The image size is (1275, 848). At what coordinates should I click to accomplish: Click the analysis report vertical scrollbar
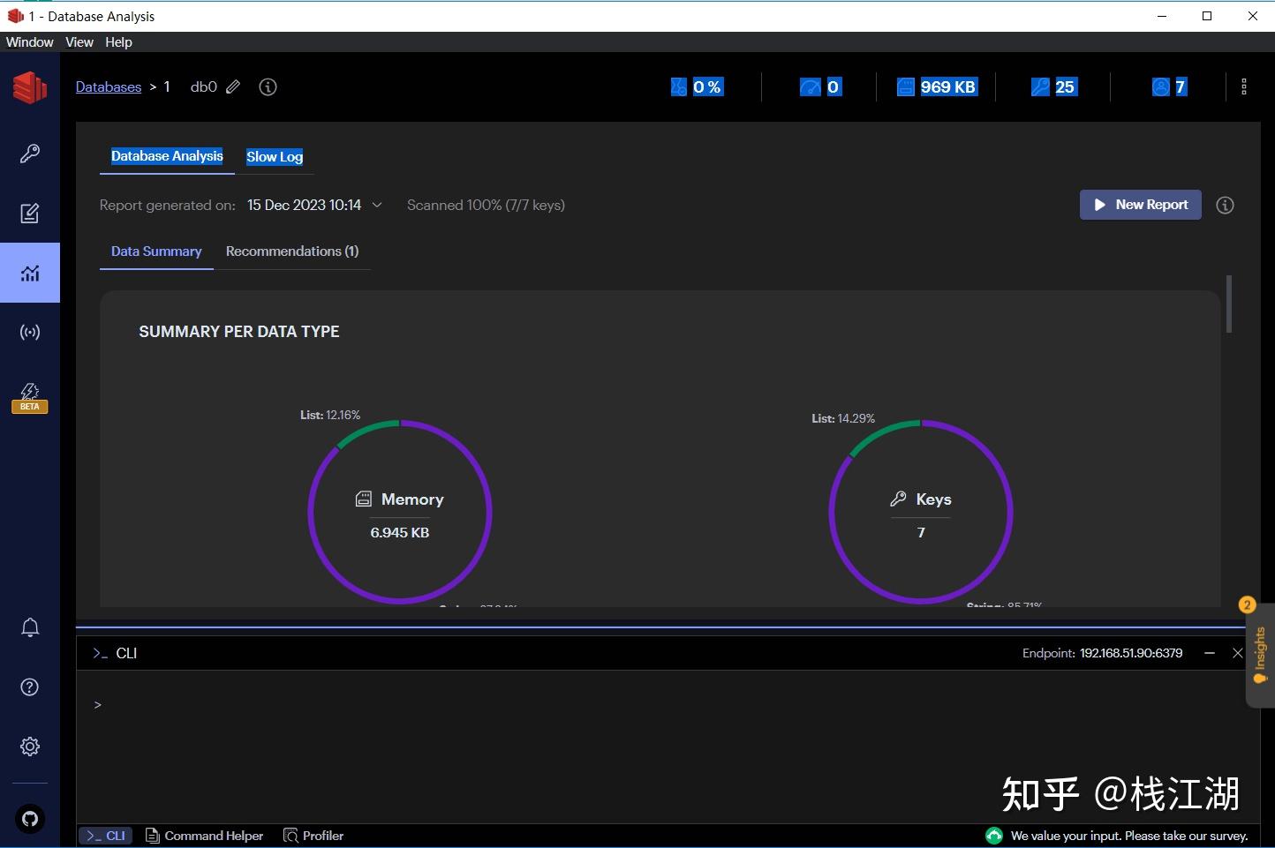click(x=1228, y=304)
